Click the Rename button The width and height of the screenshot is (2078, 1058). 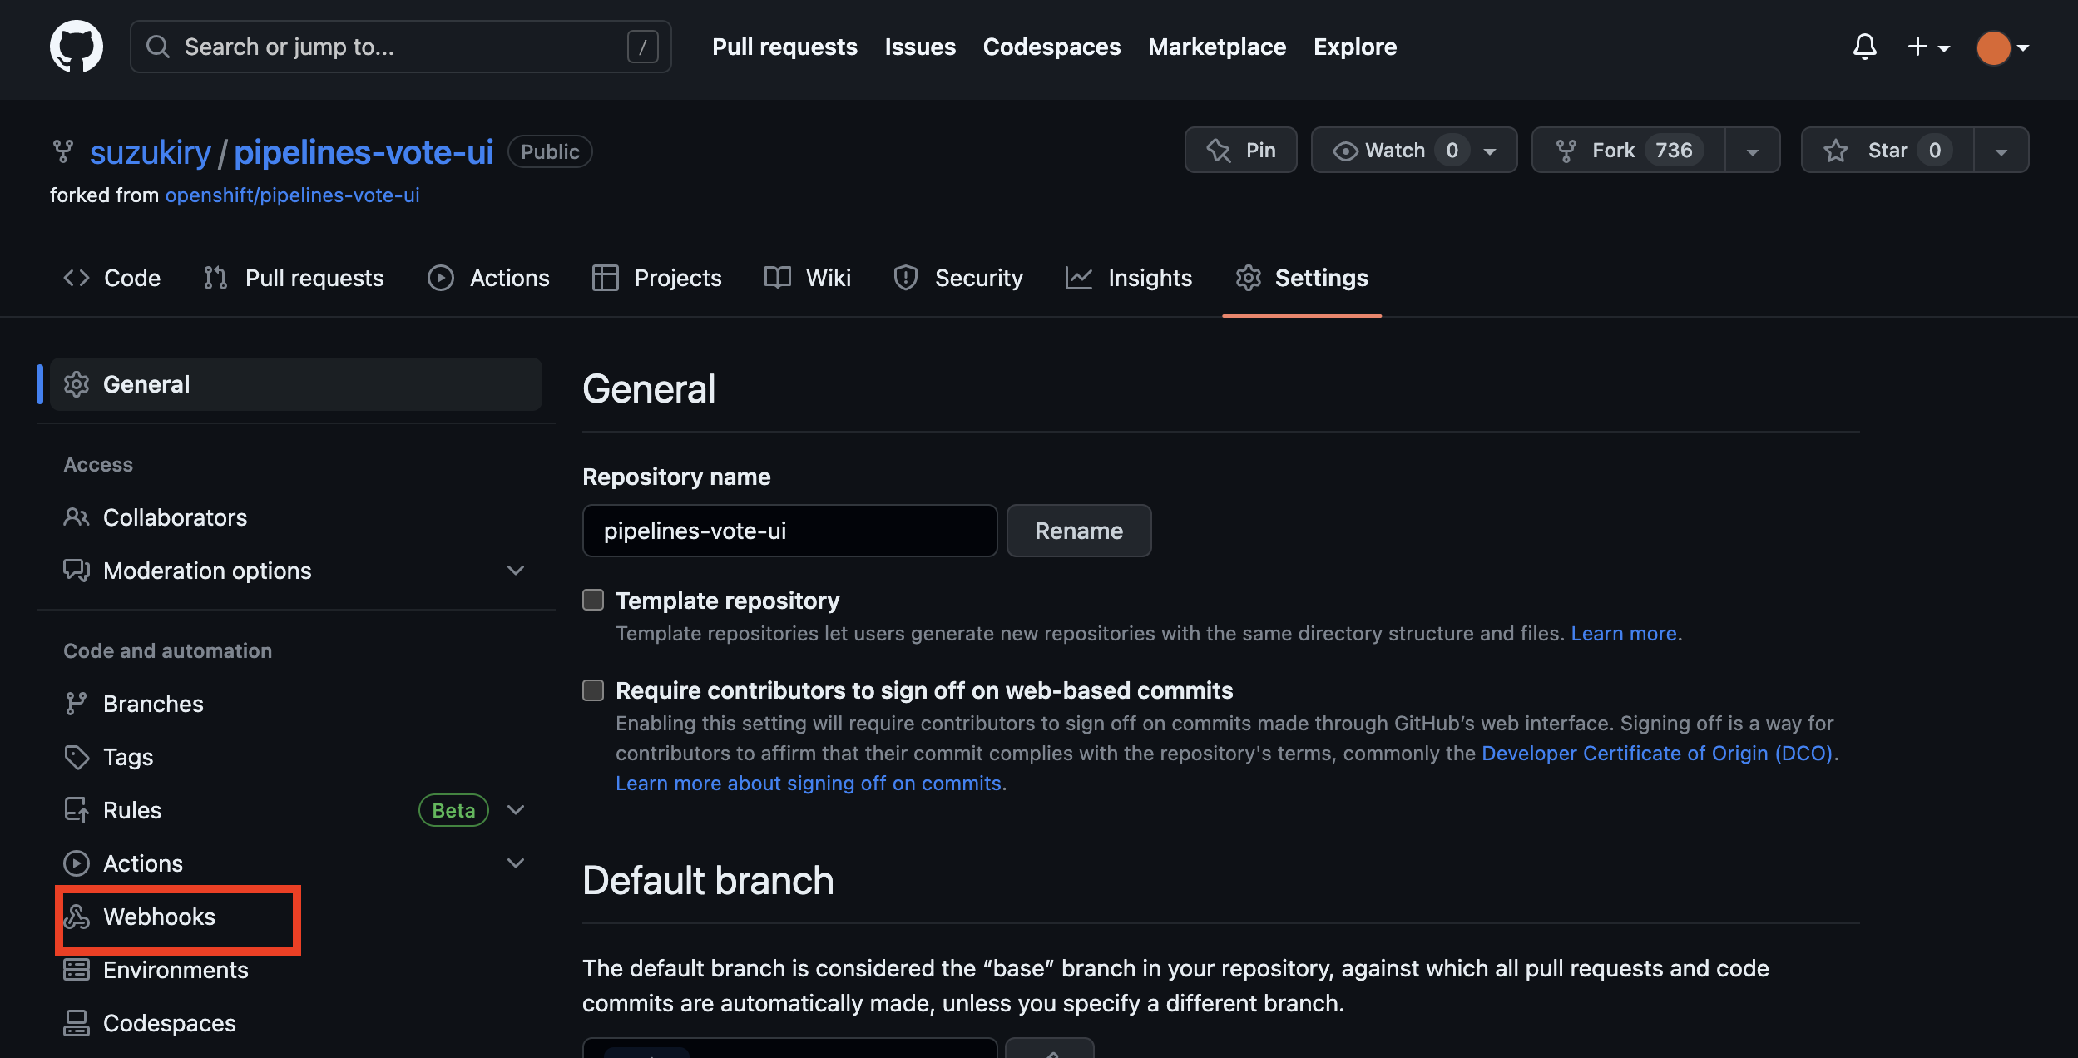(1078, 531)
